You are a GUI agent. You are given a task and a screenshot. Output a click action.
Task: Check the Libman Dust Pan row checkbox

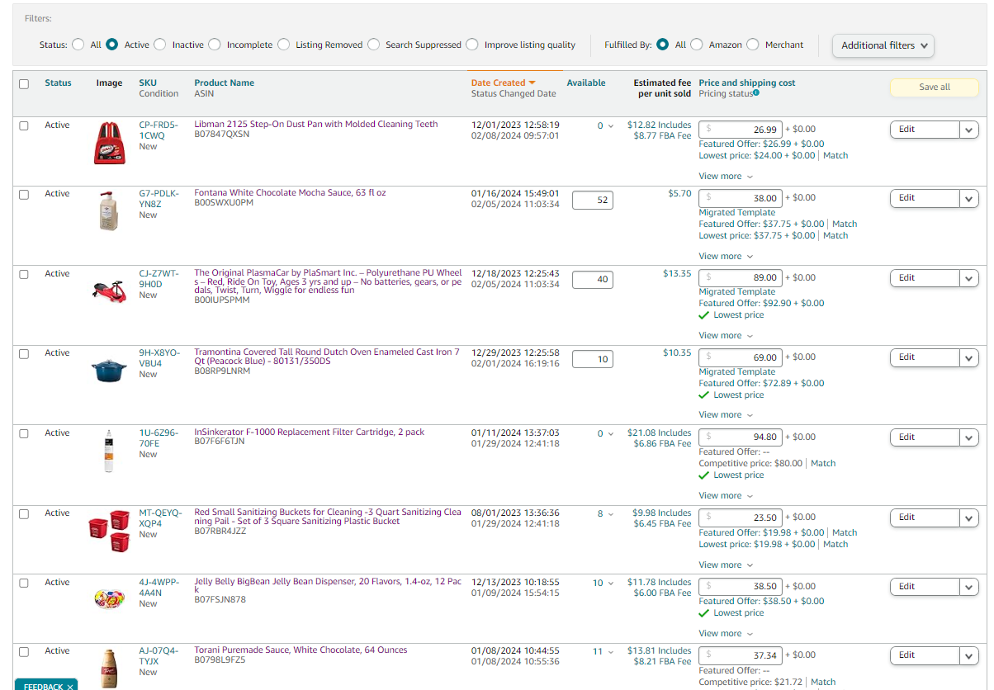24,125
